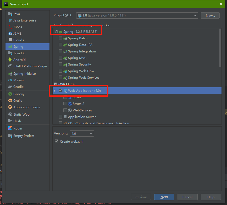This screenshot has height=205, width=227.
Task: Collapse the Web Application tree node arrow
Action: 55,91
